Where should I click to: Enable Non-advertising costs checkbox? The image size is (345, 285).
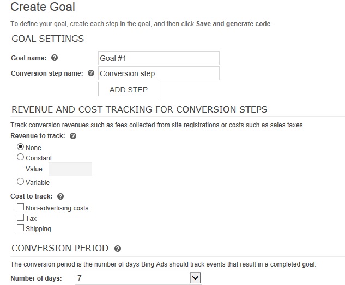[x=20, y=207]
